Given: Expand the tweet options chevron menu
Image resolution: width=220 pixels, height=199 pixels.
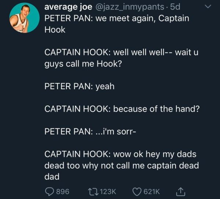Looking at the screenshot, I should 208,7.
